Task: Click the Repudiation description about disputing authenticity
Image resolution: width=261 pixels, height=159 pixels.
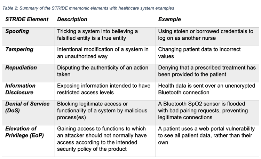Action: (x=103, y=71)
